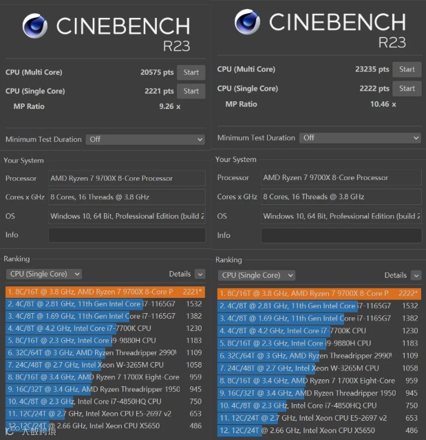
Task: Select Xeon E5-2697 v2 row in right ranking
Action: (319, 418)
